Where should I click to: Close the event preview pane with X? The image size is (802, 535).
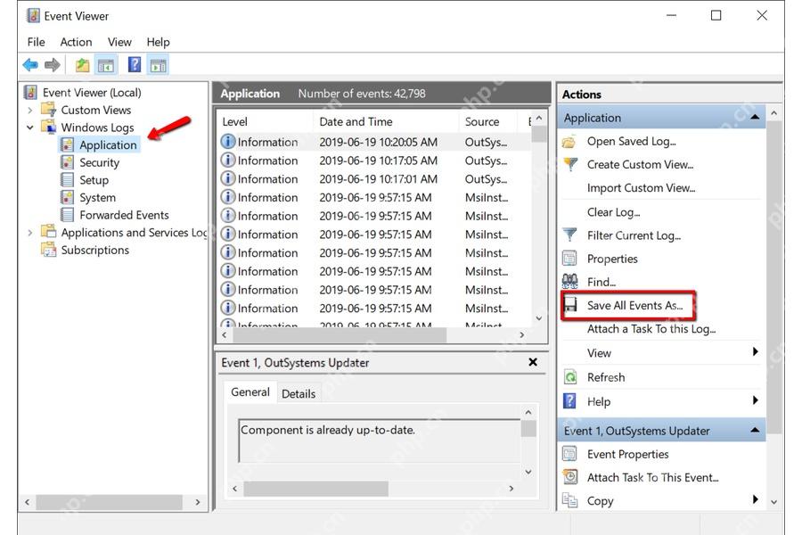(x=533, y=362)
